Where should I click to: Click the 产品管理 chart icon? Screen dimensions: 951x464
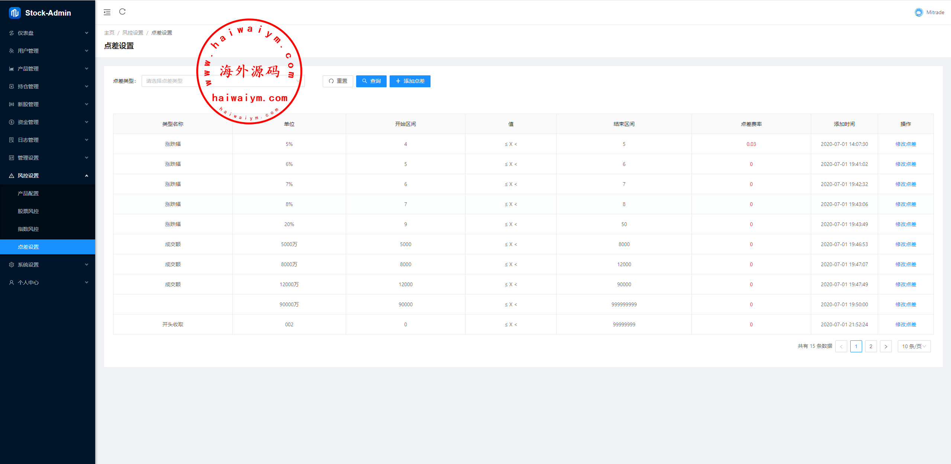(12, 69)
